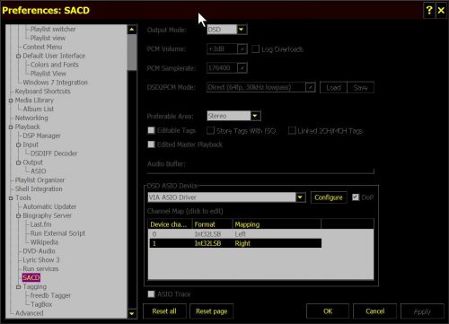Screen dimensions: 449x324
Task: Confirm with the OK button
Action: pyautogui.click(x=328, y=311)
